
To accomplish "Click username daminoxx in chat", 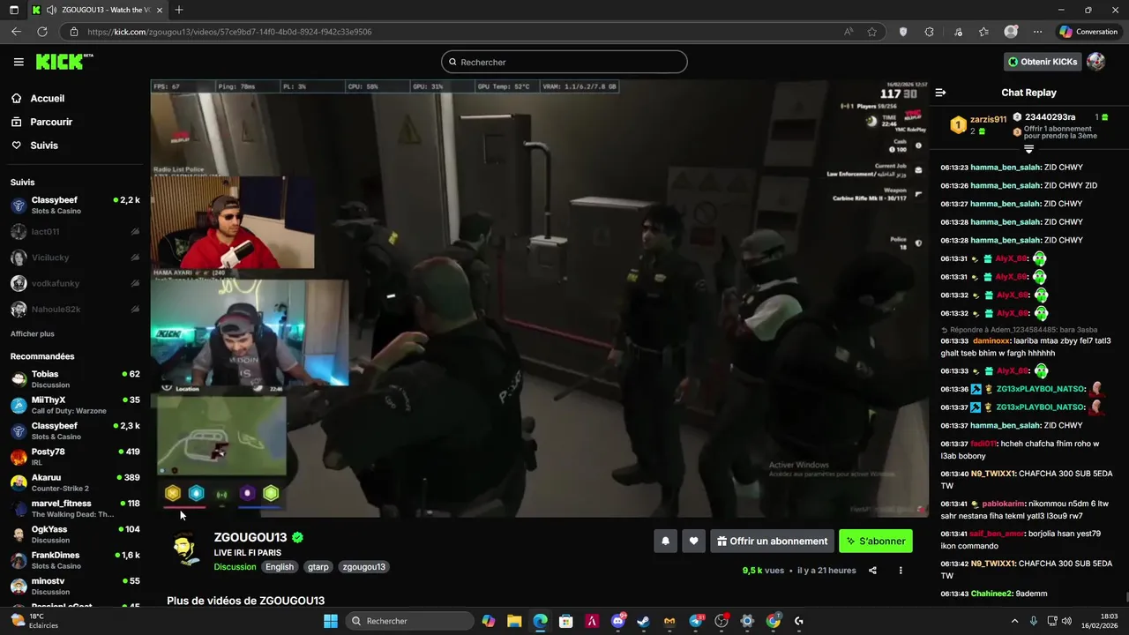I will 992,340.
